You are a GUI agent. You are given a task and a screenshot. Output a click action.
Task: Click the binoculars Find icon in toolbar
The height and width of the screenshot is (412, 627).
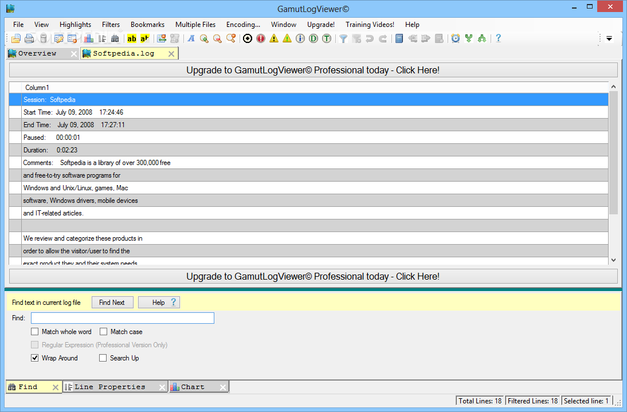(115, 39)
